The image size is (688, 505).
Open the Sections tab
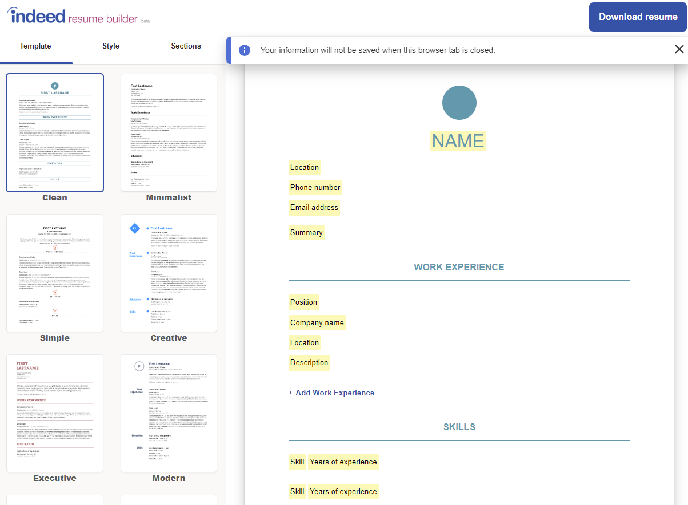(186, 46)
